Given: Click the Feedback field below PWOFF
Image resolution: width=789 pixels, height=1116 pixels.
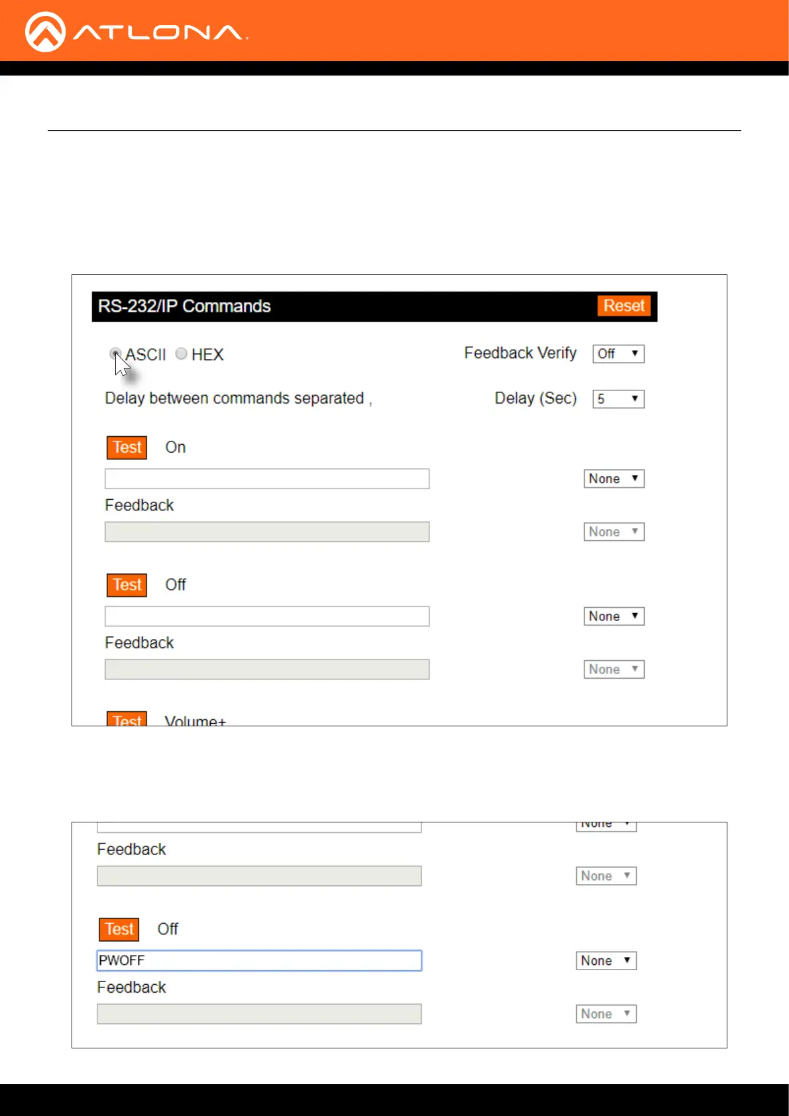Looking at the screenshot, I should coord(259,1014).
